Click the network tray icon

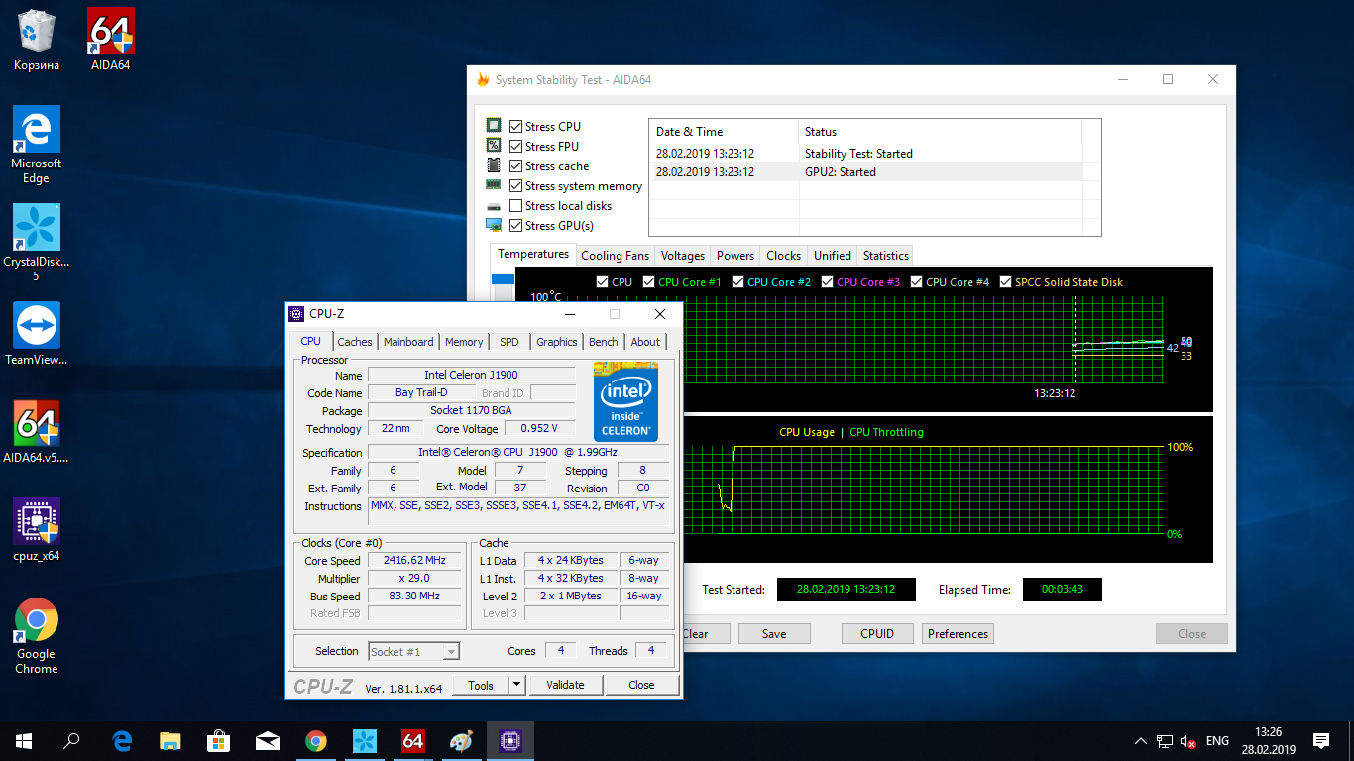pos(1165,741)
